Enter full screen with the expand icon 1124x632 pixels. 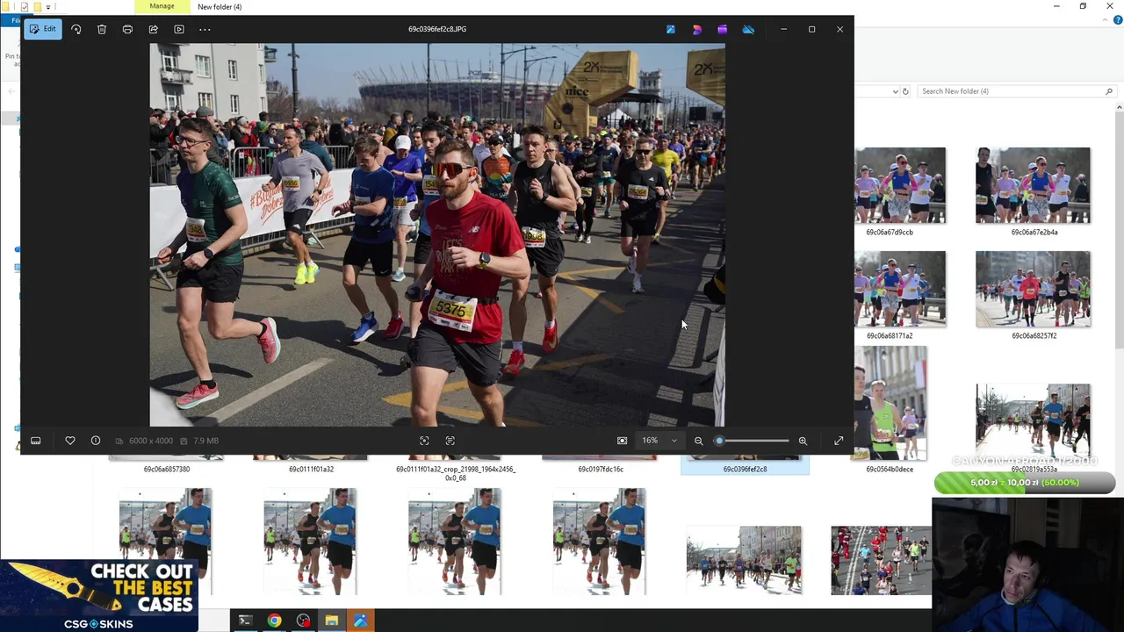point(839,441)
